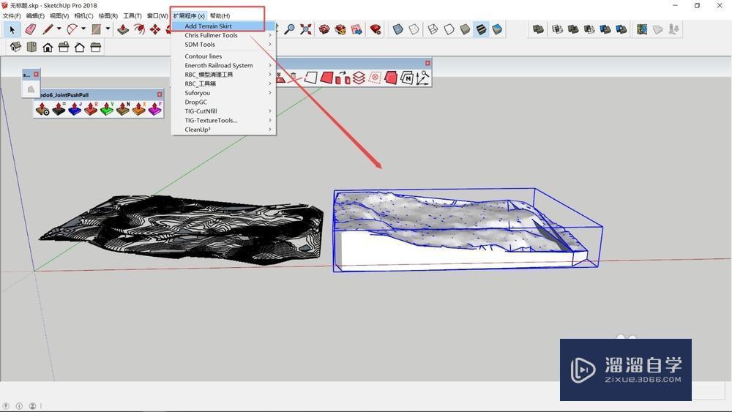Choose the Offset tool
Image resolution: width=732 pixels, height=412 pixels.
point(139,29)
